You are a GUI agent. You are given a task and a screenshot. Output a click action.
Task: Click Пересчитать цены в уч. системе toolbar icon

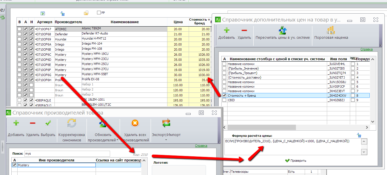click(x=283, y=30)
